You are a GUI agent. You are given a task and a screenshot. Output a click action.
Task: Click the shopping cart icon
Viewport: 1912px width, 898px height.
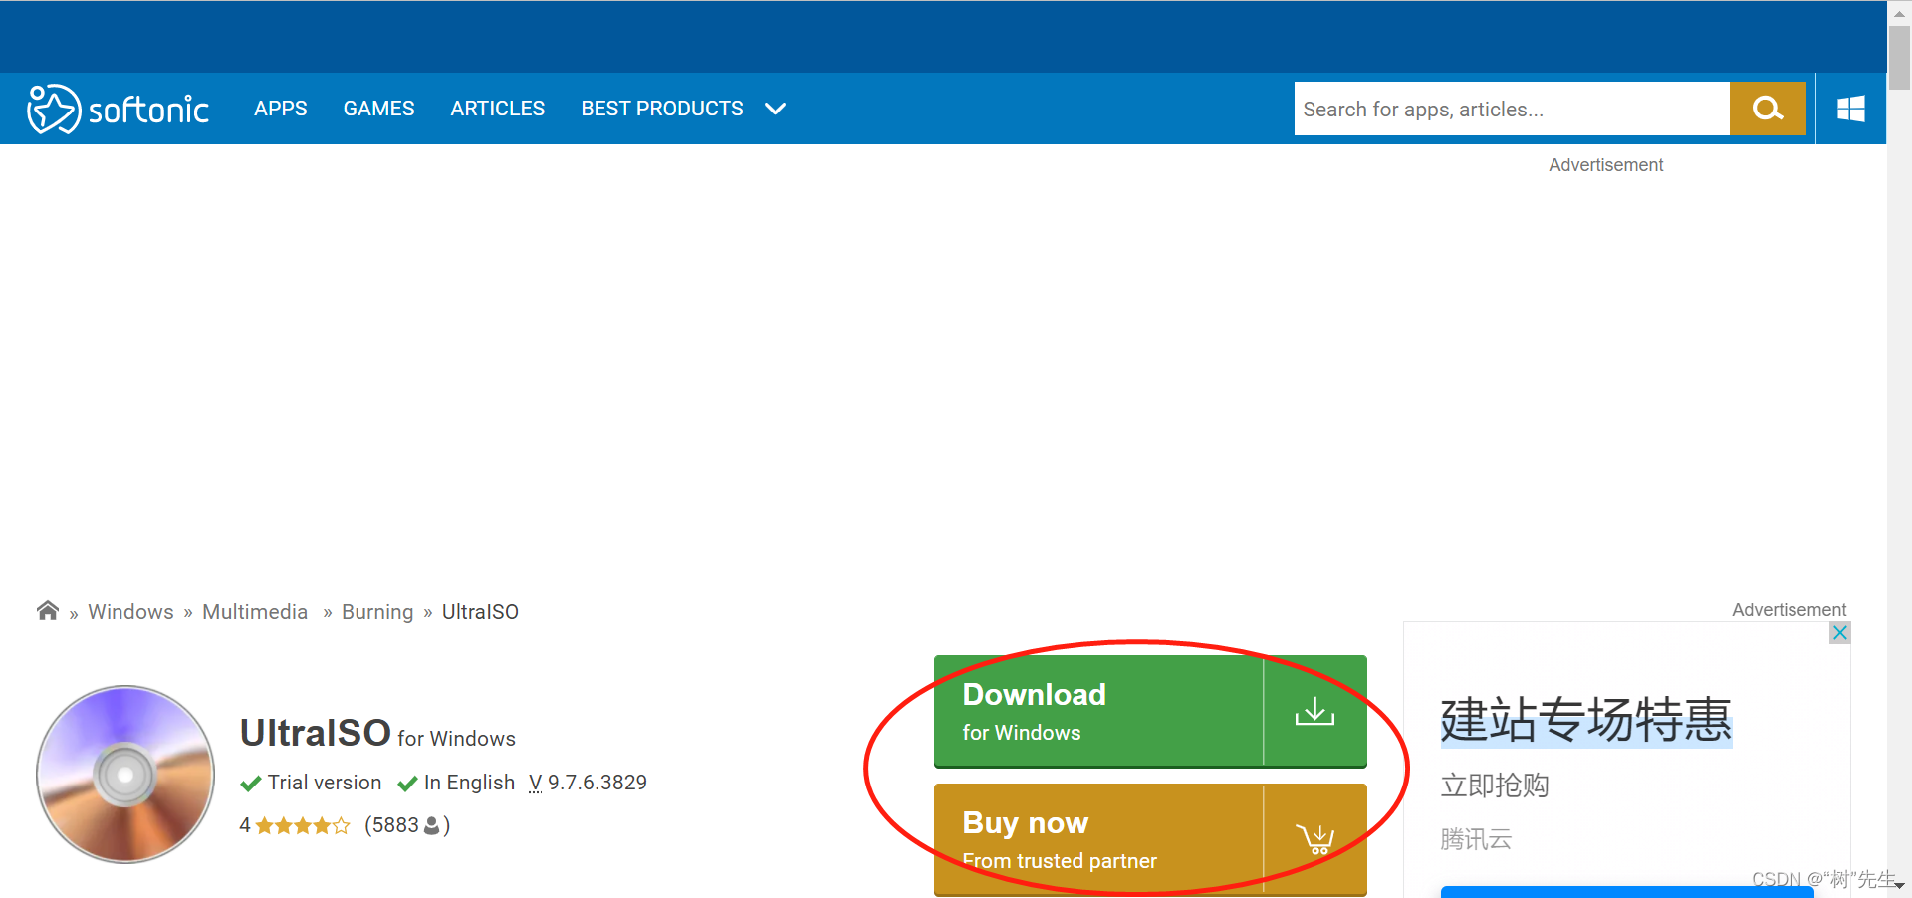pos(1314,839)
